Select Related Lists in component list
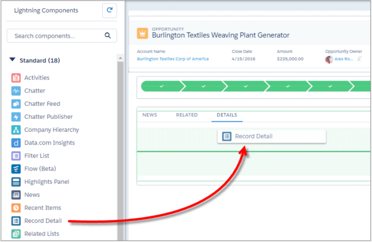This screenshot has height=242, width=372. click(x=41, y=234)
